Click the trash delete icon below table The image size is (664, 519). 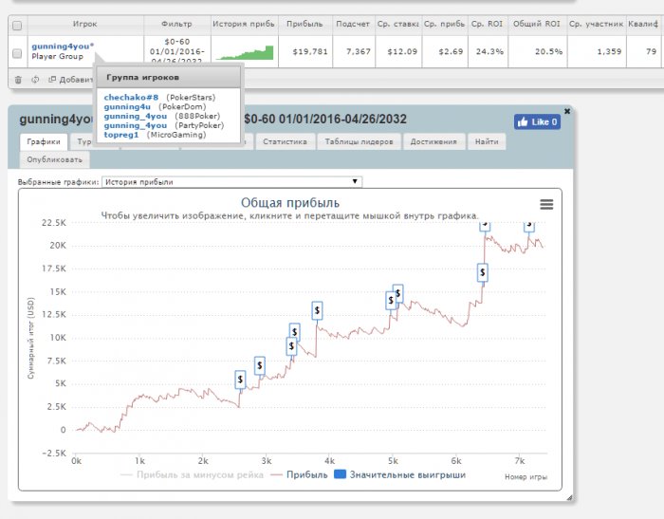click(x=18, y=80)
